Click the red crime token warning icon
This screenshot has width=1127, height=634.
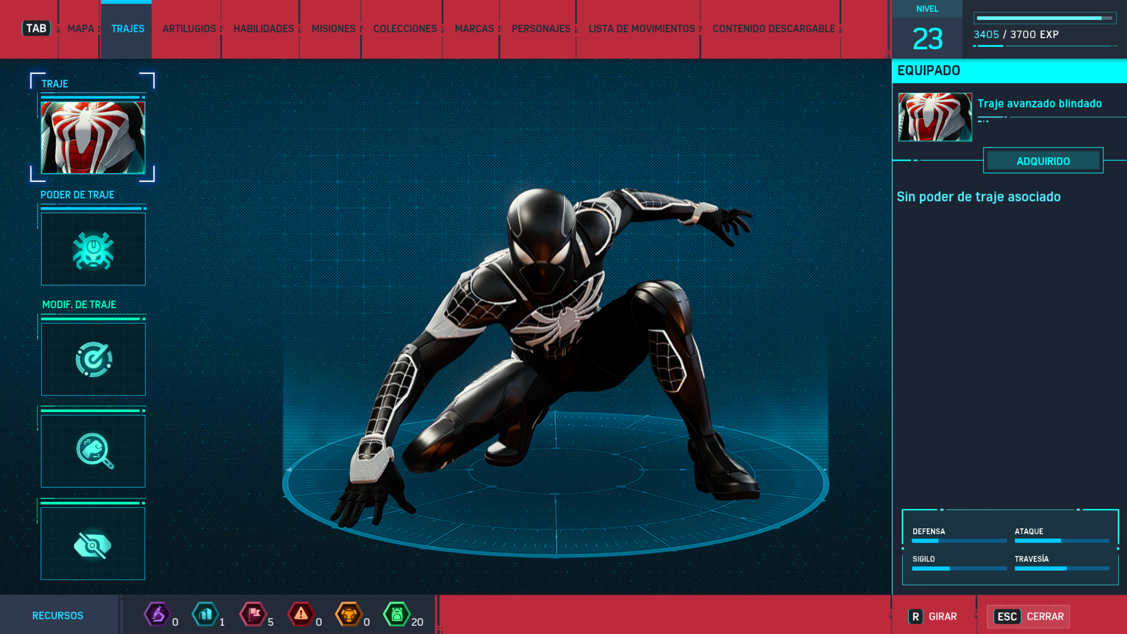point(301,615)
